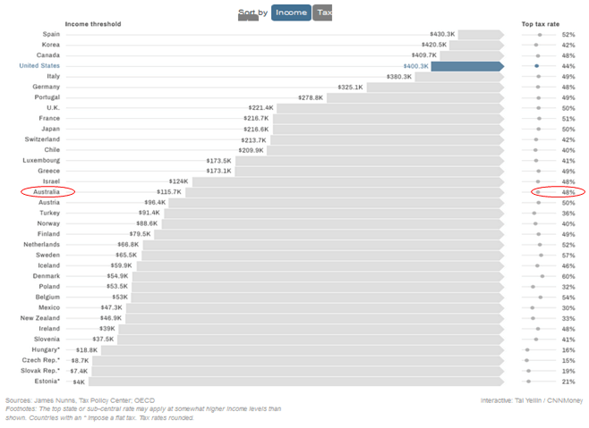
Task: Click the Income threshold column header
Action: 93,24
